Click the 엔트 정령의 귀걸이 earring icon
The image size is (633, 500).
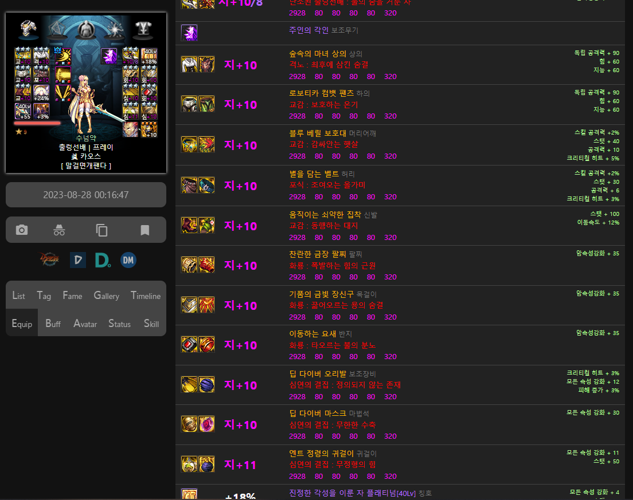[189, 464]
